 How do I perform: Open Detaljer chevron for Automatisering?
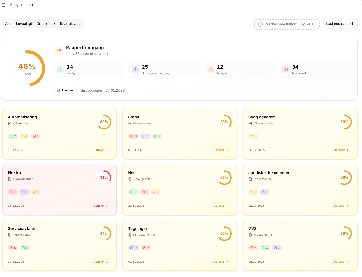pos(107,150)
